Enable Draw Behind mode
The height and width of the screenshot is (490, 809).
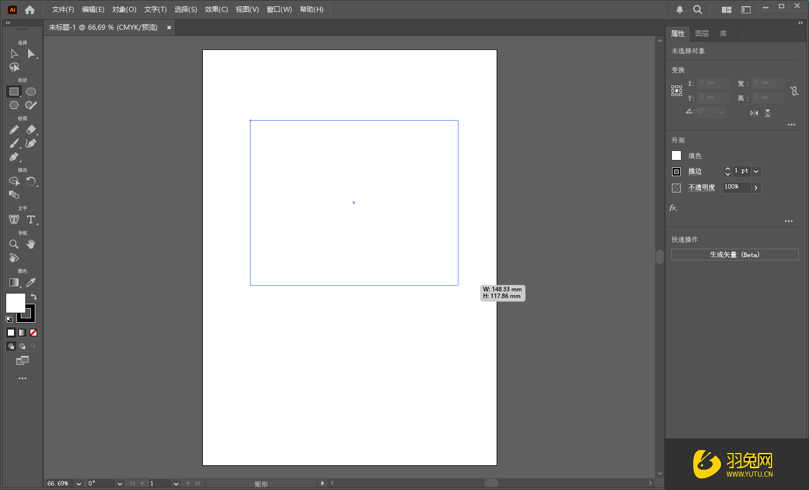click(22, 346)
